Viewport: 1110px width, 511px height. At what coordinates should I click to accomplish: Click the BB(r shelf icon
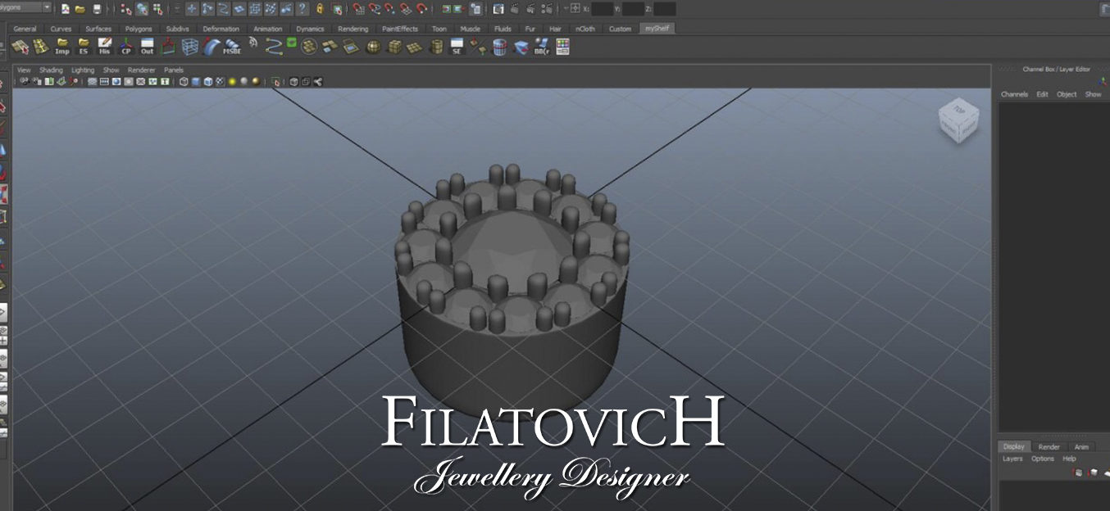pyautogui.click(x=542, y=47)
